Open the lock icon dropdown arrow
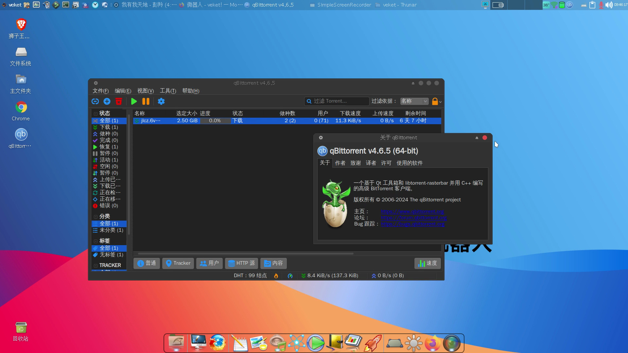Image resolution: width=628 pixels, height=353 pixels. click(x=441, y=102)
